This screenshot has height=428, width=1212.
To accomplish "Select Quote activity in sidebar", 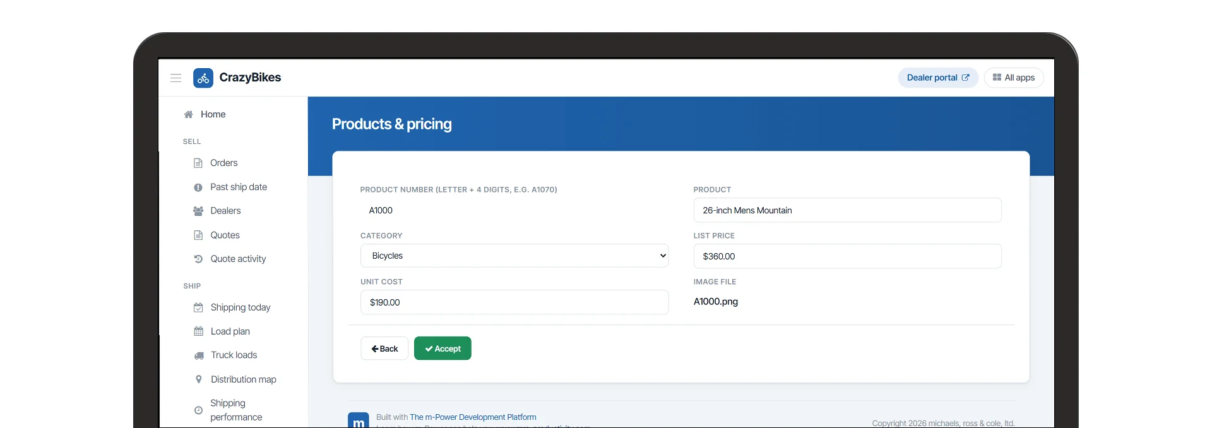I will (238, 259).
